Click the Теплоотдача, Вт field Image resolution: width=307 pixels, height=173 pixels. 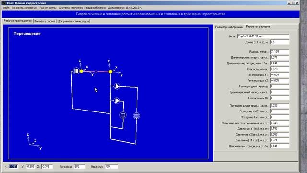pos(279,98)
